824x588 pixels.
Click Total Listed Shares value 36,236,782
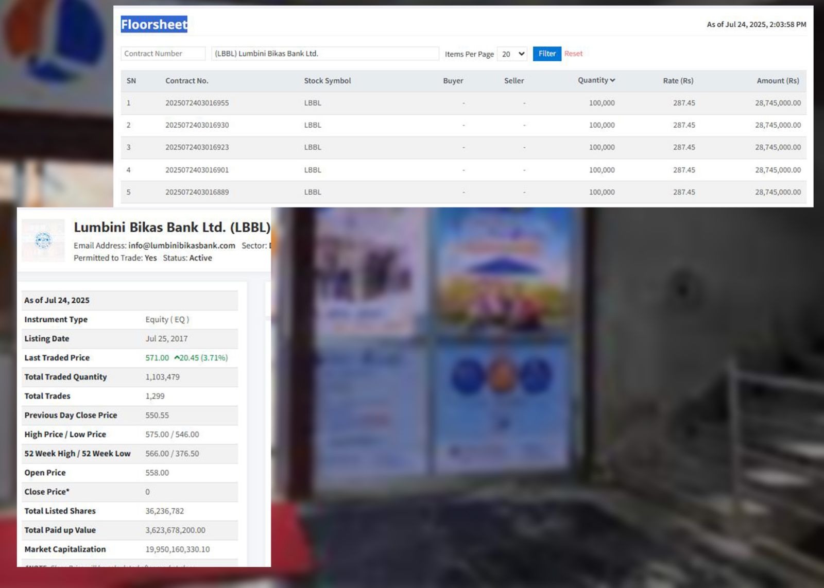(x=164, y=511)
